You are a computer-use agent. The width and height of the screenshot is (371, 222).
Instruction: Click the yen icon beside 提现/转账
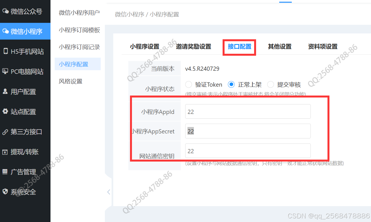click(x=5, y=152)
